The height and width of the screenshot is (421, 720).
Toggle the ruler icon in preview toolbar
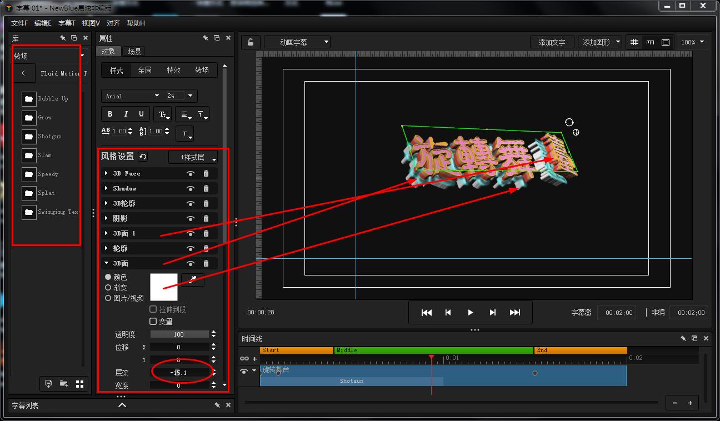(x=649, y=42)
